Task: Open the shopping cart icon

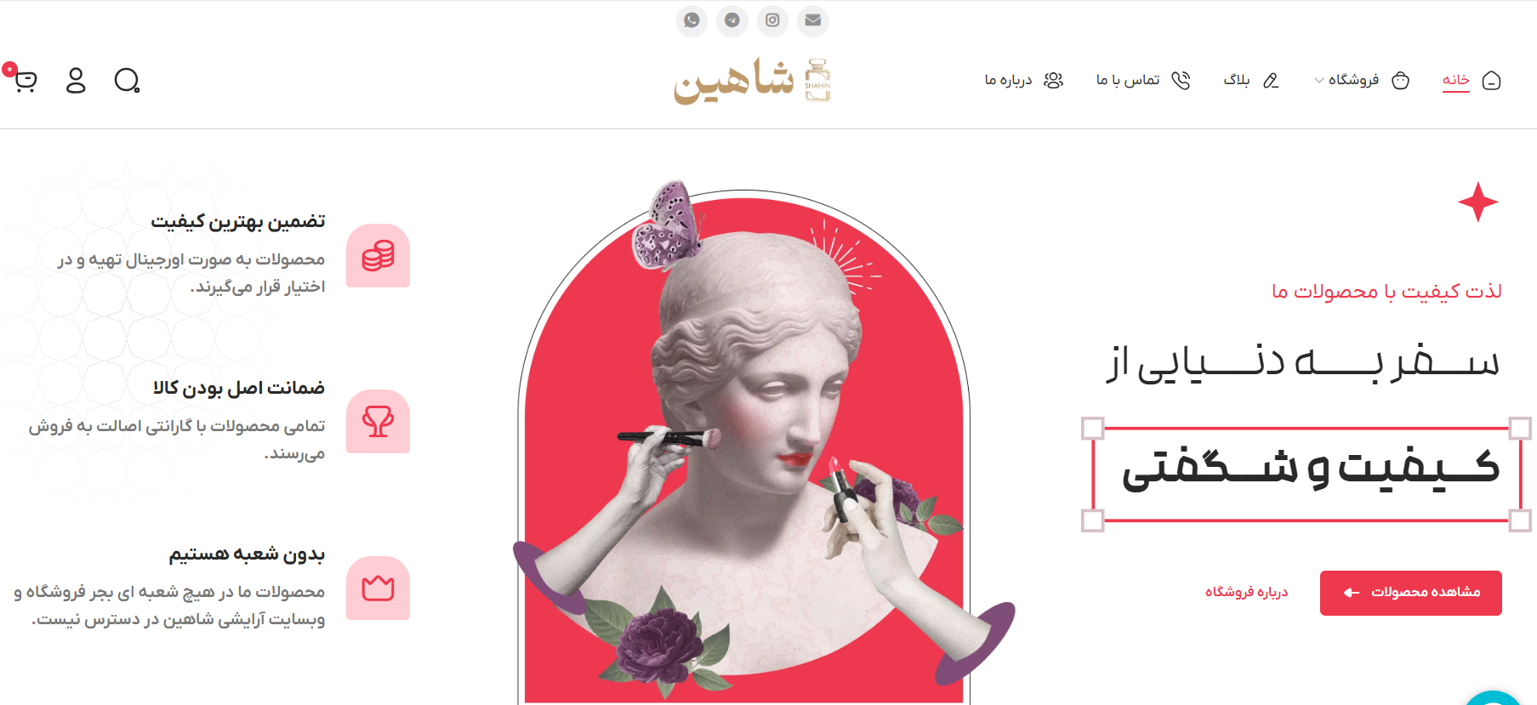Action: [x=26, y=80]
